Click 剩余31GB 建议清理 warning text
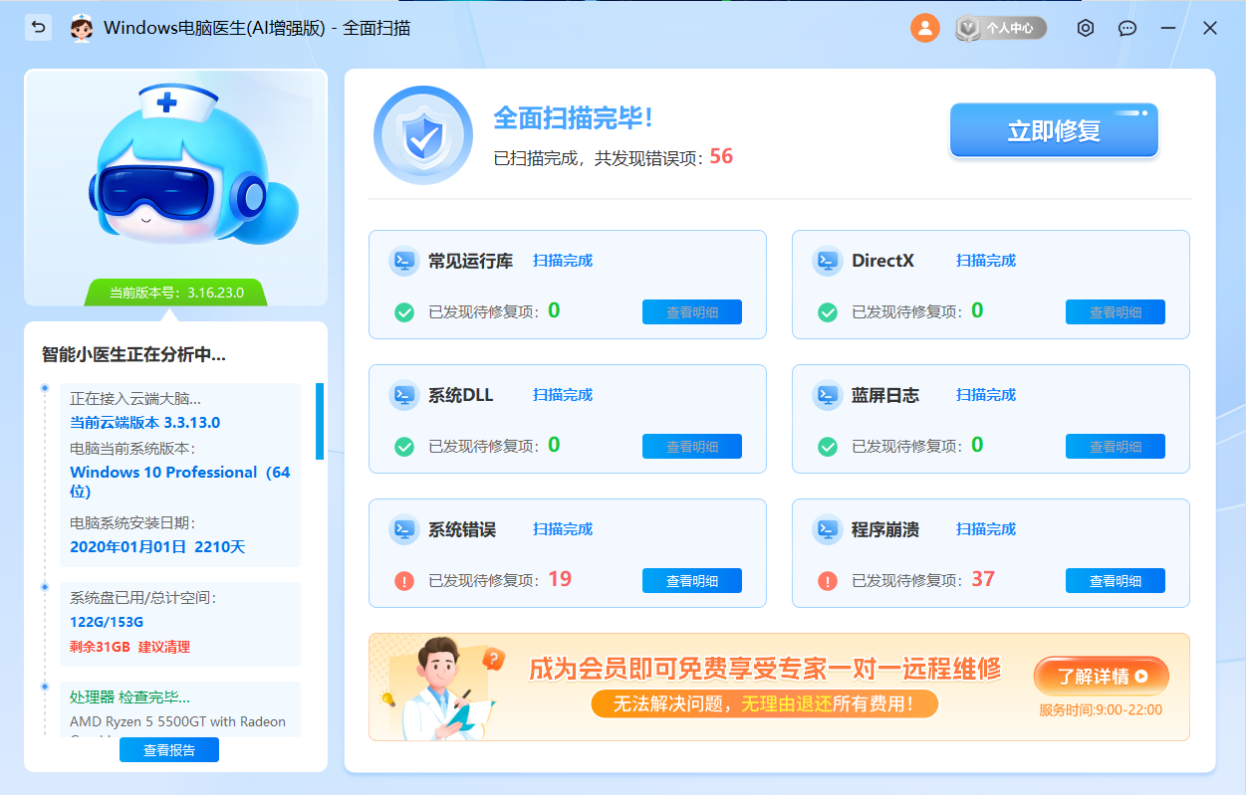This screenshot has width=1246, height=795. (129, 647)
